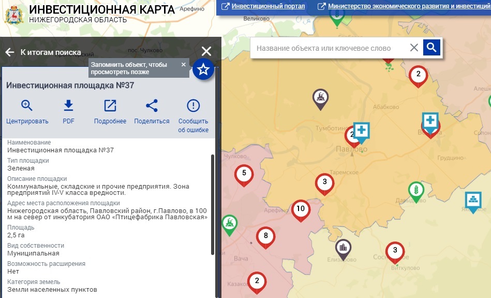The width and height of the screenshot is (491, 298).
Task: Click 'К итогам поиска' text
Action: click(51, 52)
